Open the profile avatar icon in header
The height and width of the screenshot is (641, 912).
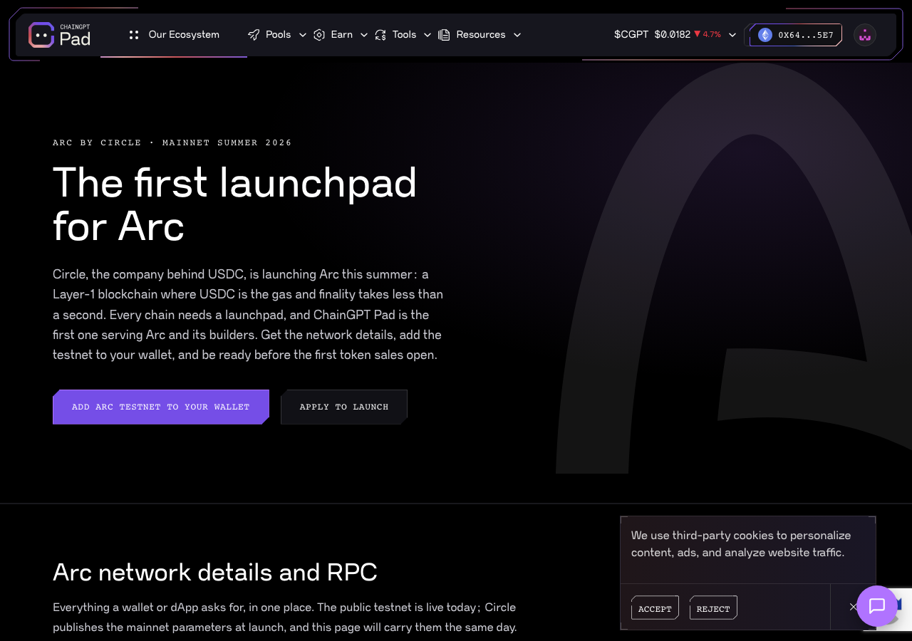click(x=865, y=35)
